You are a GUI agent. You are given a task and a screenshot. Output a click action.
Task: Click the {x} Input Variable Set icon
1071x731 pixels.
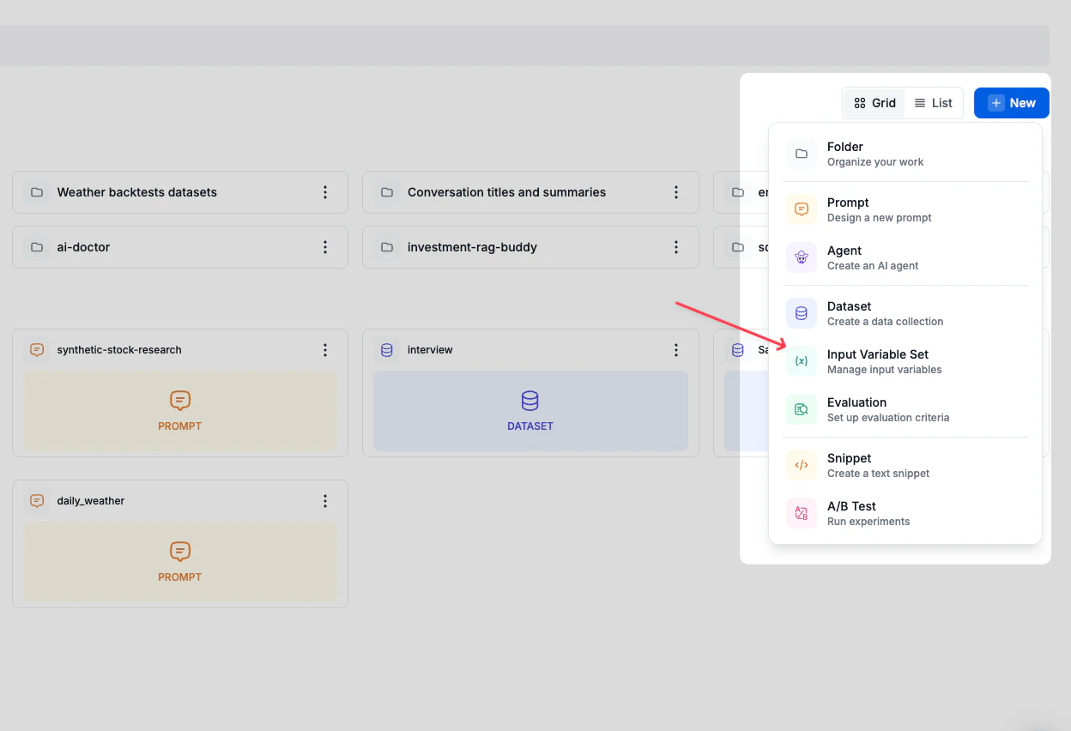coord(801,361)
